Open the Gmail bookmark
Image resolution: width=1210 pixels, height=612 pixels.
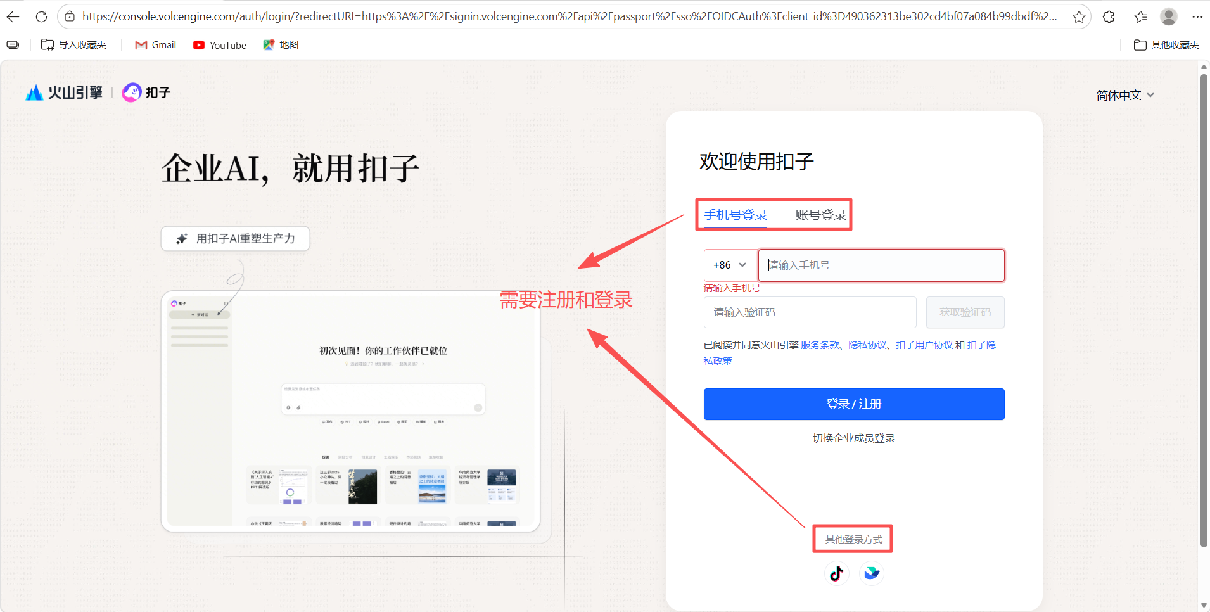tap(156, 44)
